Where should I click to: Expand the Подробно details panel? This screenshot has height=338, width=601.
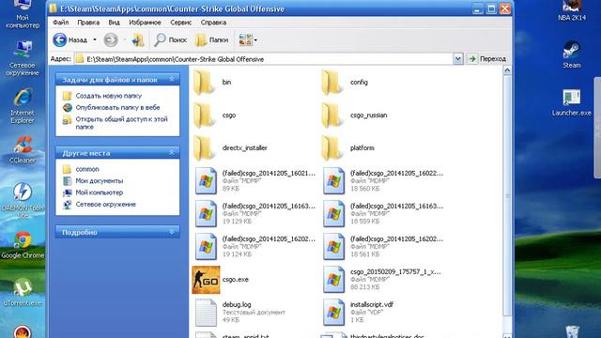click(171, 232)
